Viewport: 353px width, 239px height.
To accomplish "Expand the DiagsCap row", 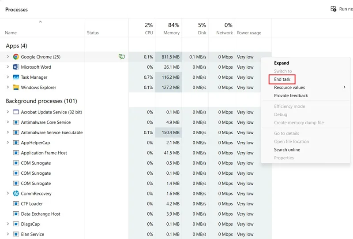I will pos(8,224).
